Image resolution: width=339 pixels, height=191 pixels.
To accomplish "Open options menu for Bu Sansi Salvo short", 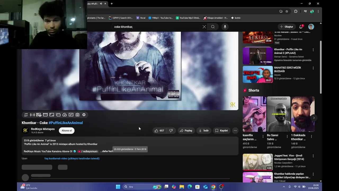I will click(287, 136).
